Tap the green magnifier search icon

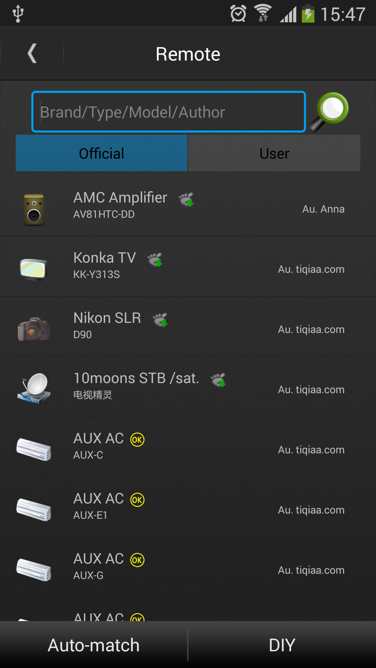pyautogui.click(x=329, y=112)
